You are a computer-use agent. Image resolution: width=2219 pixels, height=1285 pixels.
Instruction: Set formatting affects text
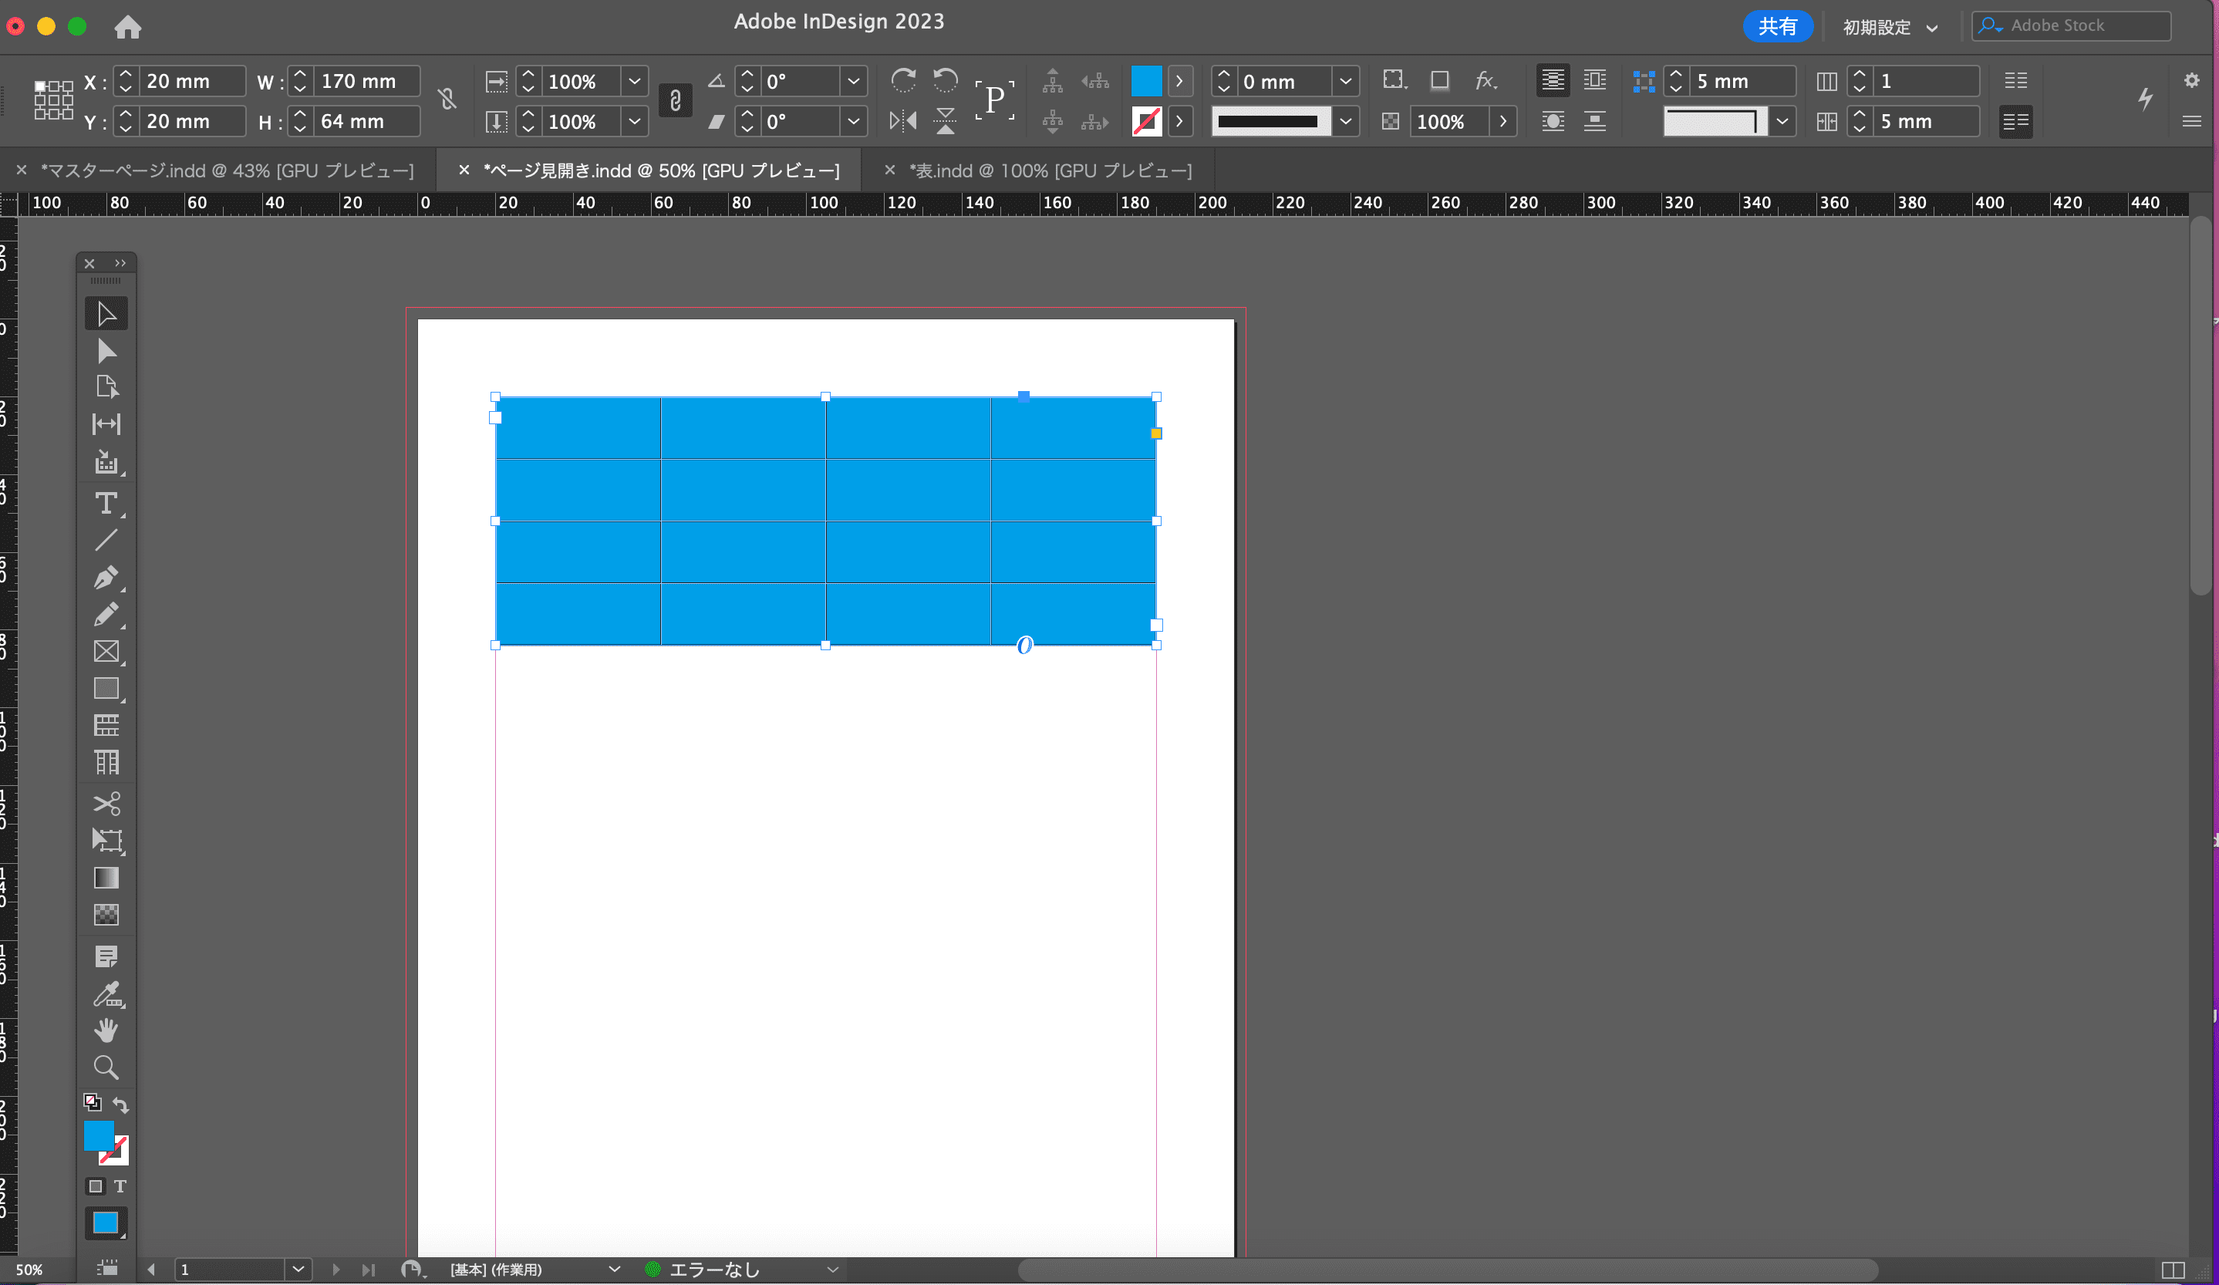(x=120, y=1186)
